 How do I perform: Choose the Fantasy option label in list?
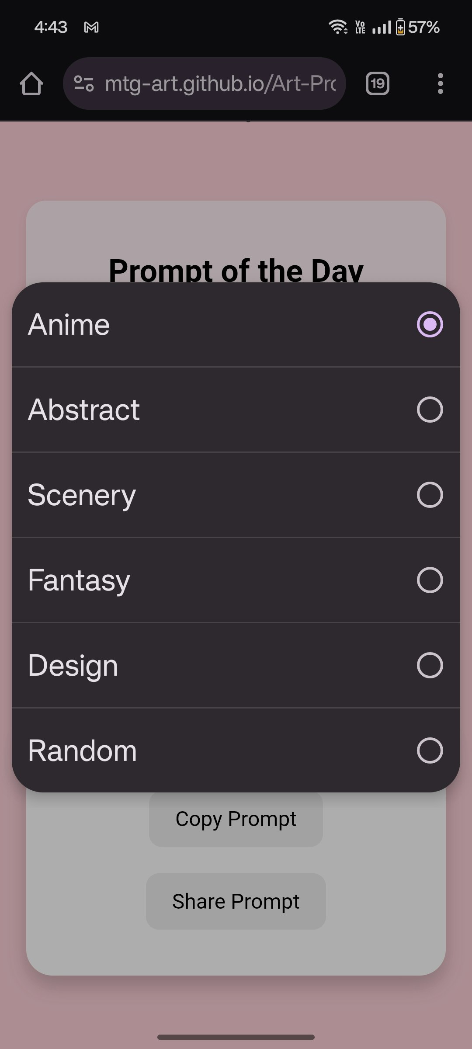pyautogui.click(x=79, y=581)
